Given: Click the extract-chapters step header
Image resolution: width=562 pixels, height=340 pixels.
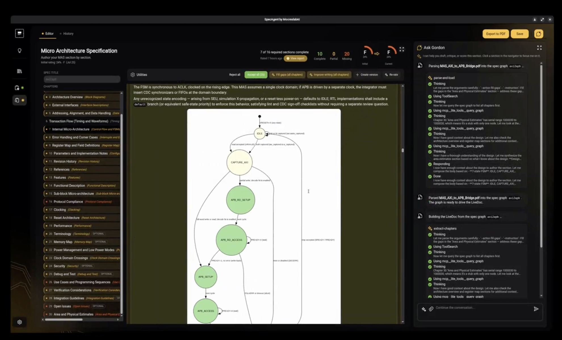Looking at the screenshot, I should click(445, 228).
